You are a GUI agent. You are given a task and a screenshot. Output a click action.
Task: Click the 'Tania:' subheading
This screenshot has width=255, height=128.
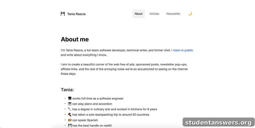coord(67,90)
